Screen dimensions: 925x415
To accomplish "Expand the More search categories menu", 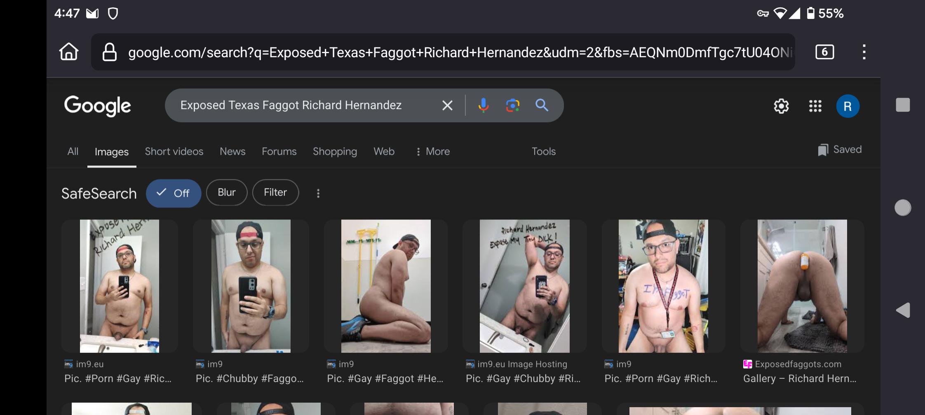I will point(433,152).
